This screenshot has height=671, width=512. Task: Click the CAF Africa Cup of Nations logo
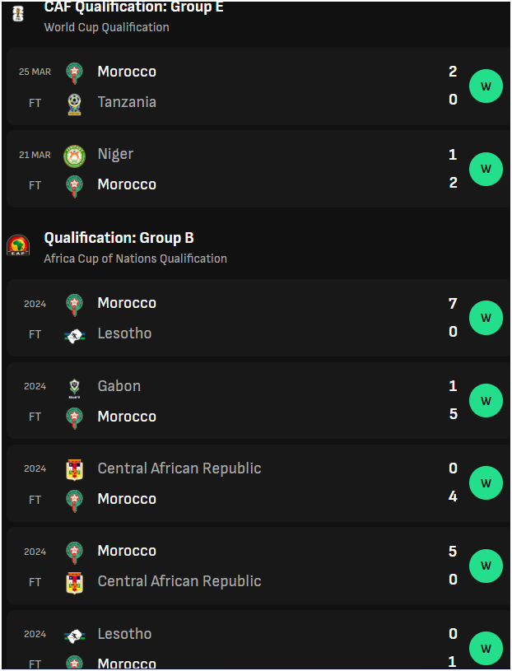point(18,245)
